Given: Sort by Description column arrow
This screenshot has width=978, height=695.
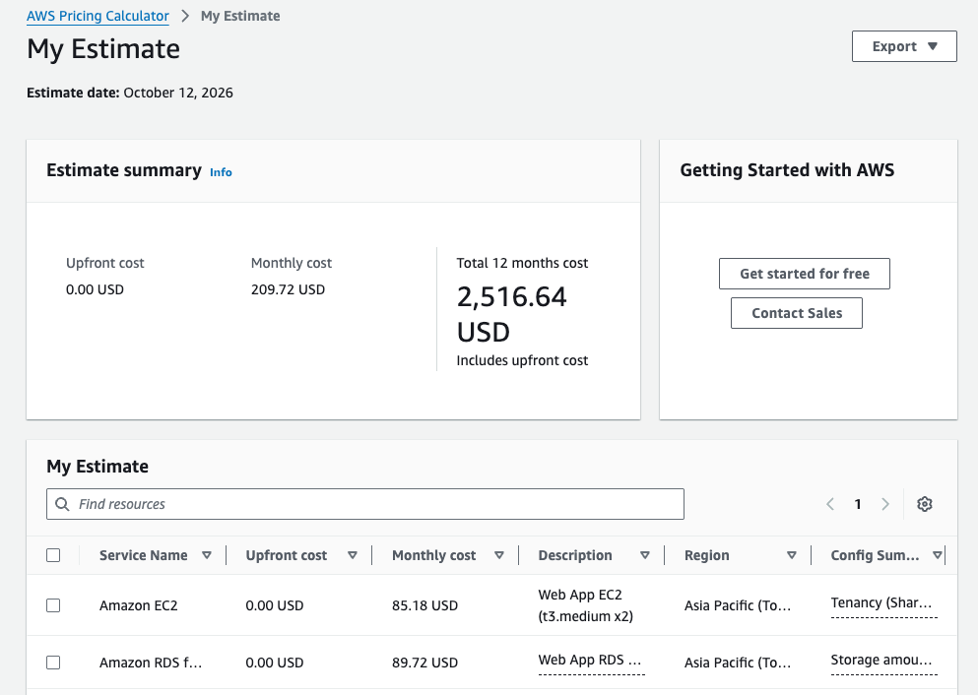Looking at the screenshot, I should click(645, 555).
